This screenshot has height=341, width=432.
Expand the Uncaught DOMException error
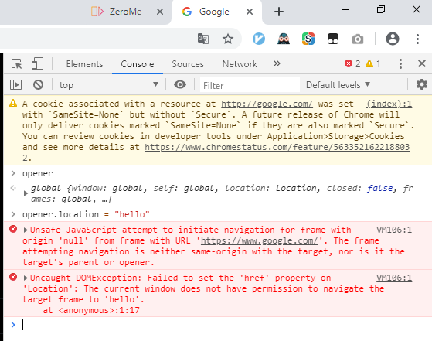(26, 278)
